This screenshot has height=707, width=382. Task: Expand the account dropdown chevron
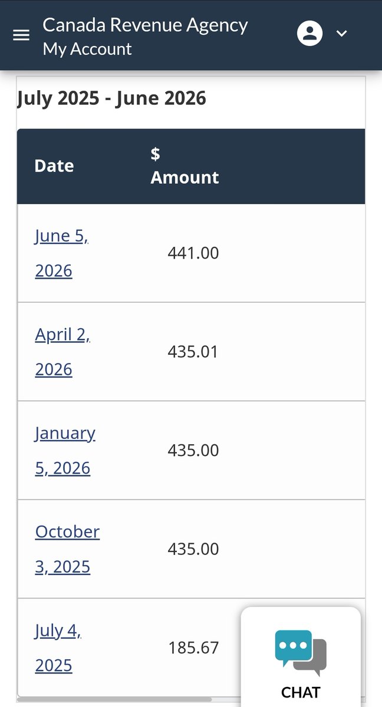pos(342,34)
